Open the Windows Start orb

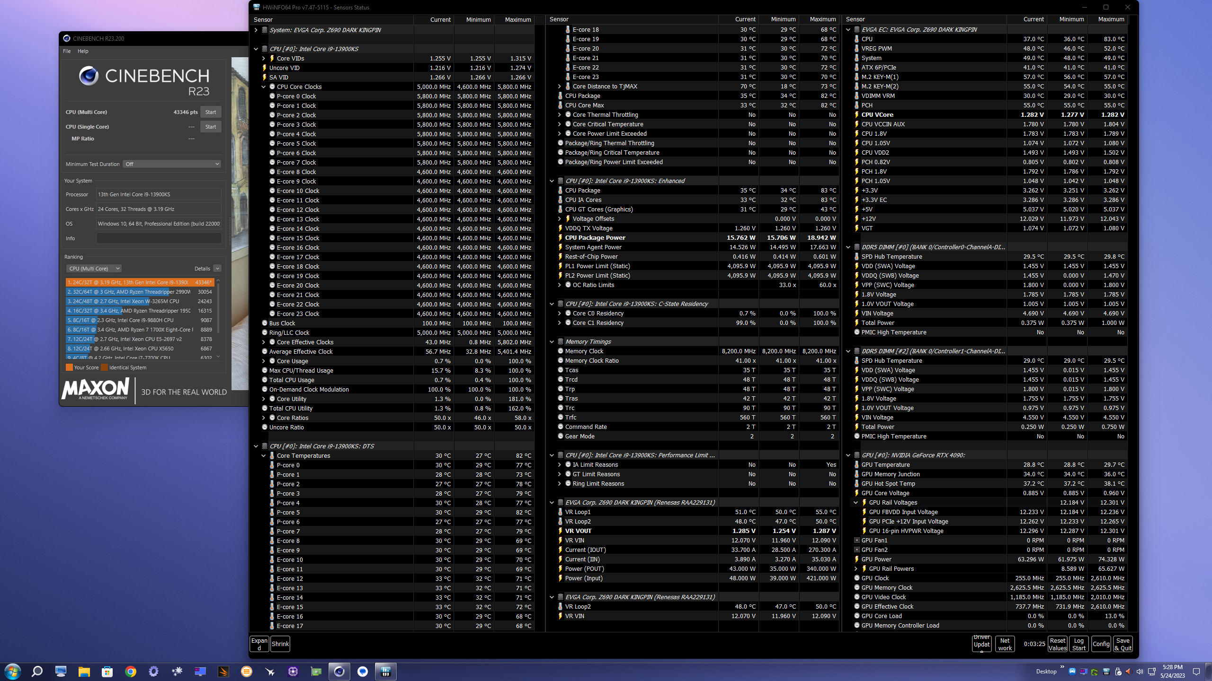click(13, 671)
